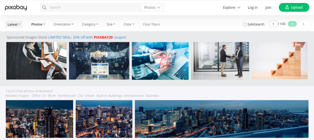Expand the Orientation filter
Viewport: 314px width, 140px height.
tap(63, 24)
